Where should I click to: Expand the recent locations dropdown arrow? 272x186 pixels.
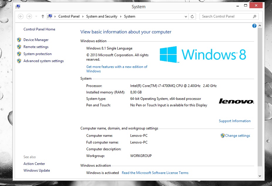pos(36,17)
